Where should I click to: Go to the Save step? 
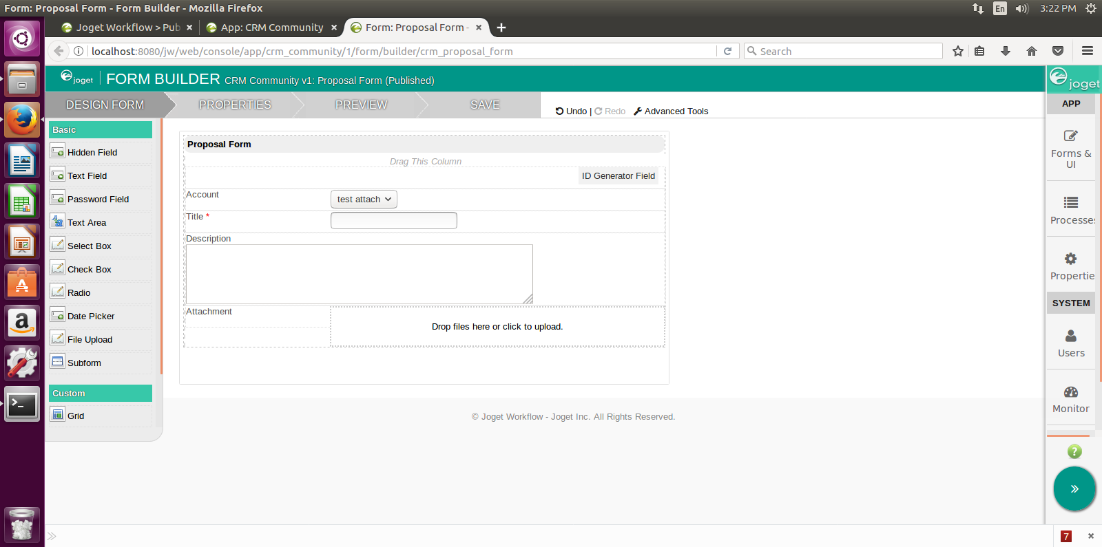485,105
